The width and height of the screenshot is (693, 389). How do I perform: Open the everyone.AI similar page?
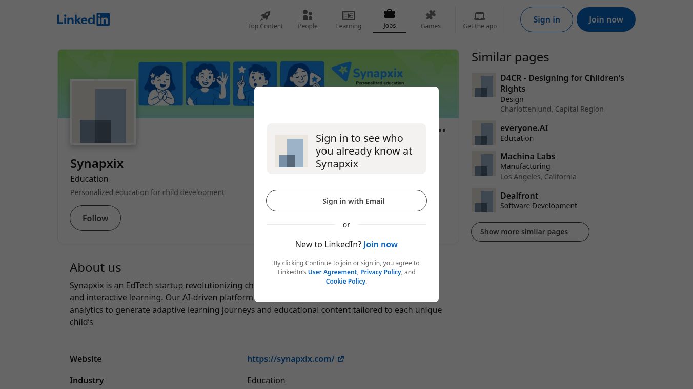(524, 128)
